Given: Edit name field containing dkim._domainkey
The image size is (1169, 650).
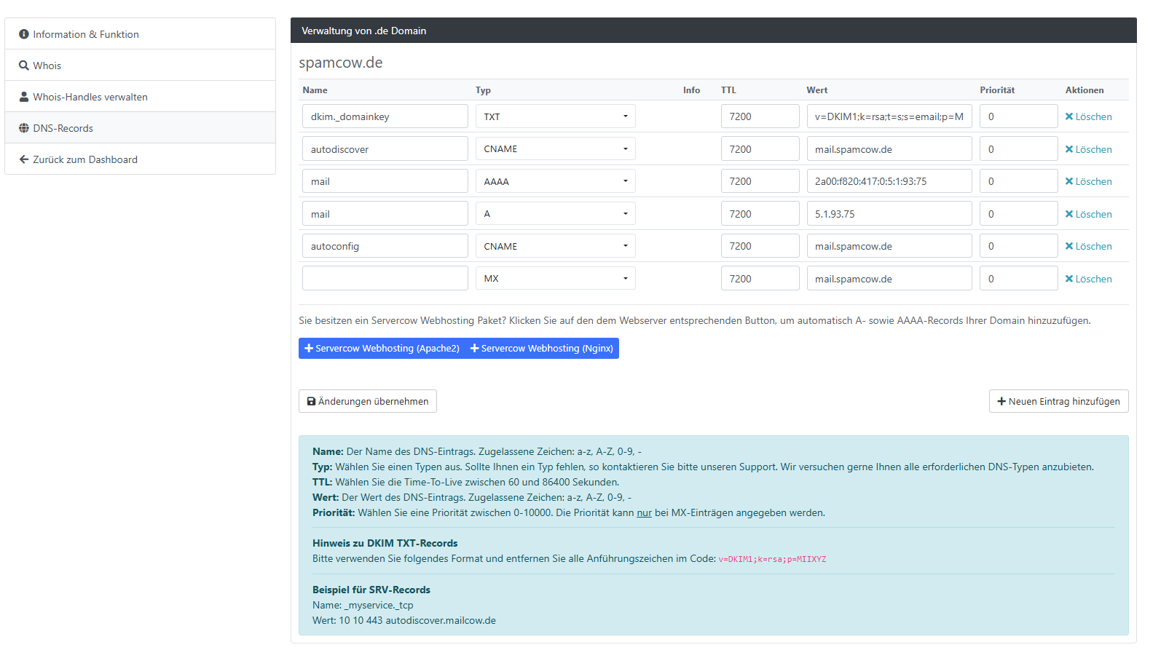Looking at the screenshot, I should coord(385,116).
